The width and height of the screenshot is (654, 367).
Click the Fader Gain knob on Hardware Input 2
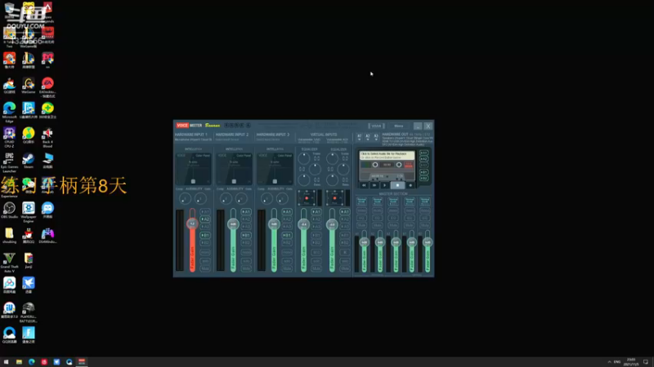point(233,223)
